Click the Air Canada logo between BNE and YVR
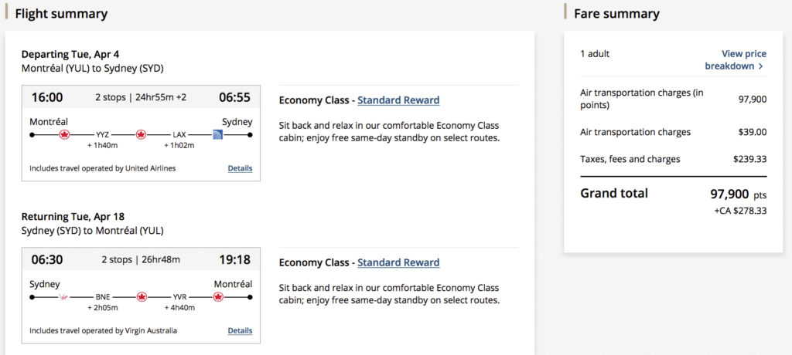This screenshot has height=355, width=792. [x=141, y=296]
